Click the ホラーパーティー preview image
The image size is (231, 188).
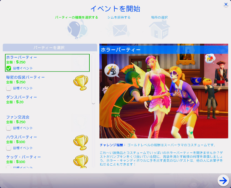click(164, 94)
